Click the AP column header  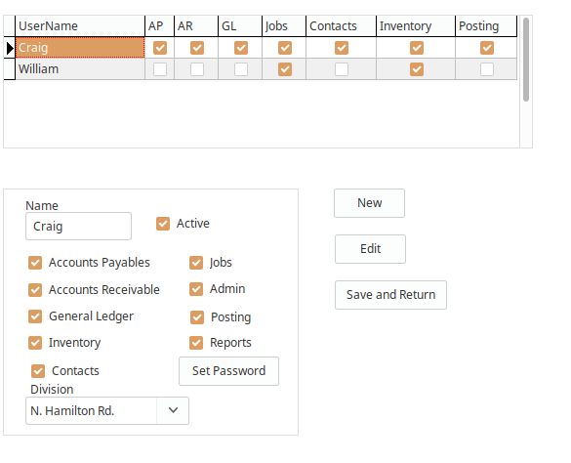click(x=159, y=25)
